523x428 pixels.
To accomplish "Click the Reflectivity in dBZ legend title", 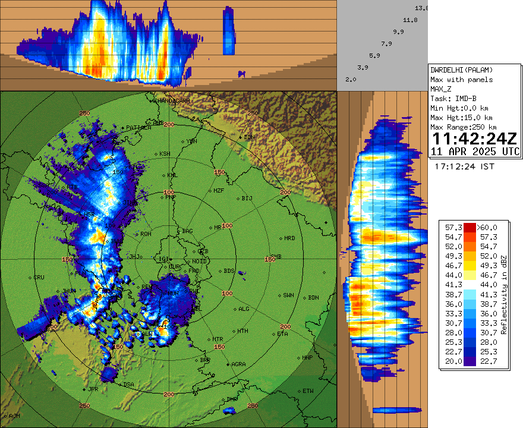I will point(503,295).
